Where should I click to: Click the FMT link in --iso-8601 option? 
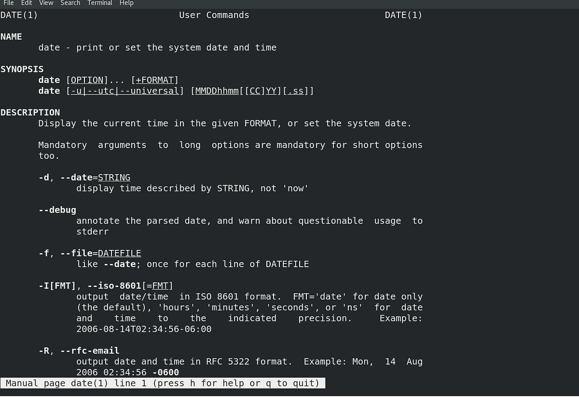pyautogui.click(x=159, y=285)
